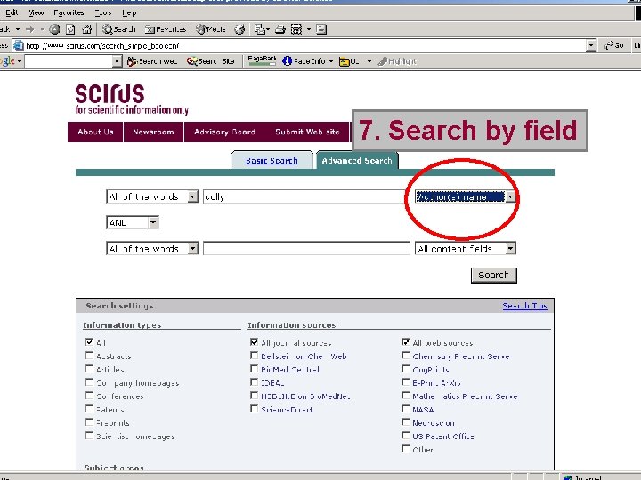Check the Patents checkbox
This screenshot has height=480, width=641.
click(90, 409)
